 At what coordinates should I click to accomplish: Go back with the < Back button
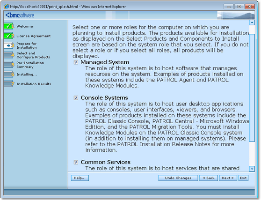click(x=209, y=178)
